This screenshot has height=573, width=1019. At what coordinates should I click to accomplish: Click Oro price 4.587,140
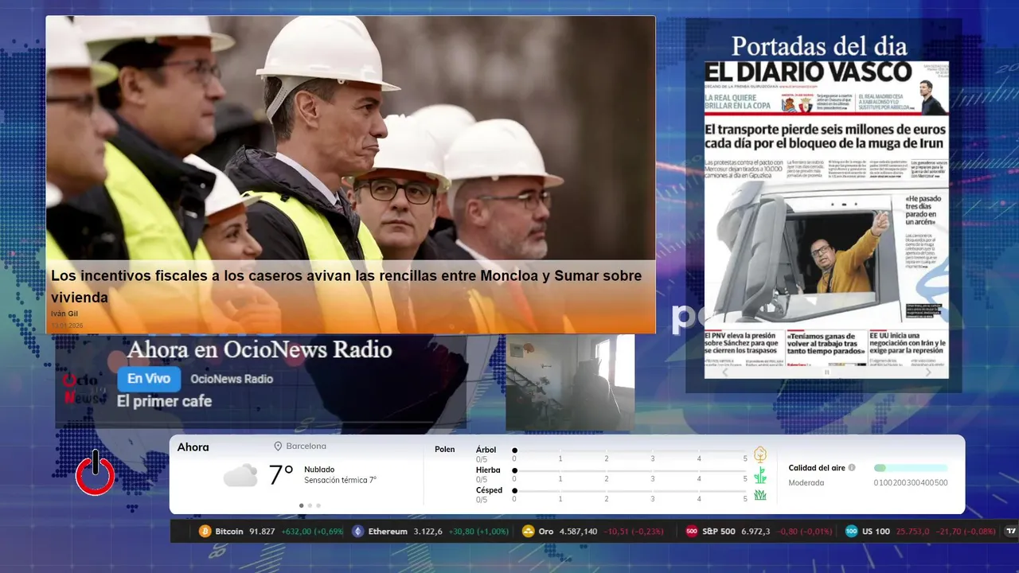click(578, 532)
